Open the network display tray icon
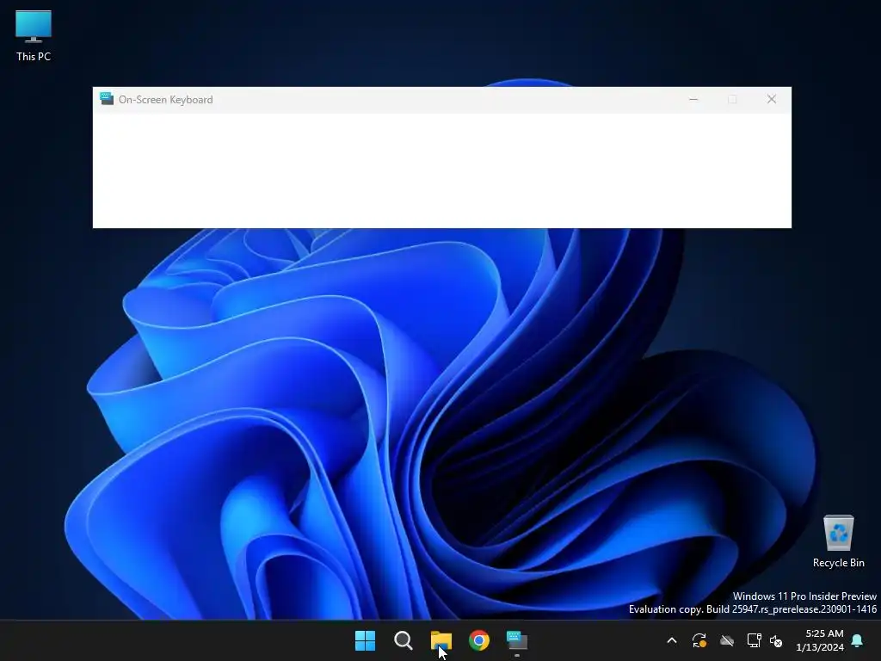This screenshot has height=661, width=881. (754, 640)
